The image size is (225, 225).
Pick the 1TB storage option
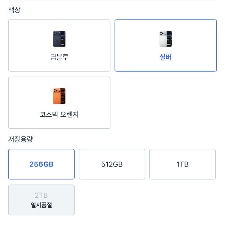click(x=182, y=164)
